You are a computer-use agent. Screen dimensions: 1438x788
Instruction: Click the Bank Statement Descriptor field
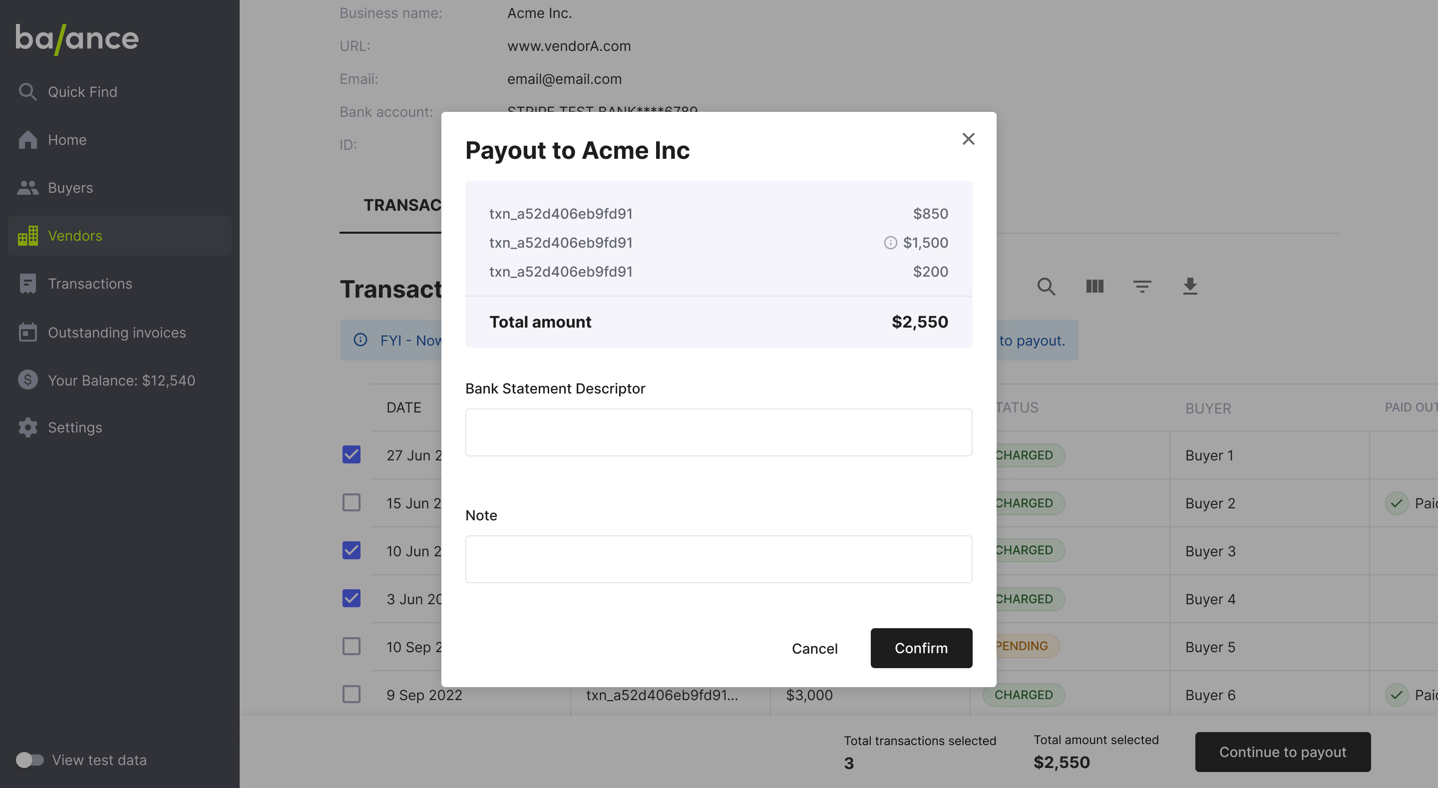[719, 432]
